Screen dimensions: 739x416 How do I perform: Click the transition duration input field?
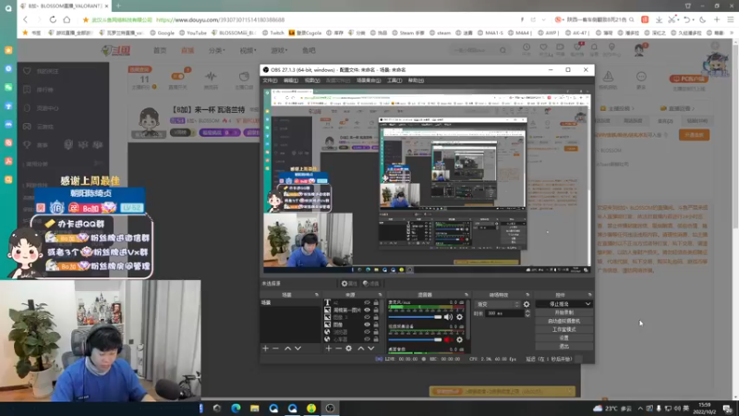[504, 313]
